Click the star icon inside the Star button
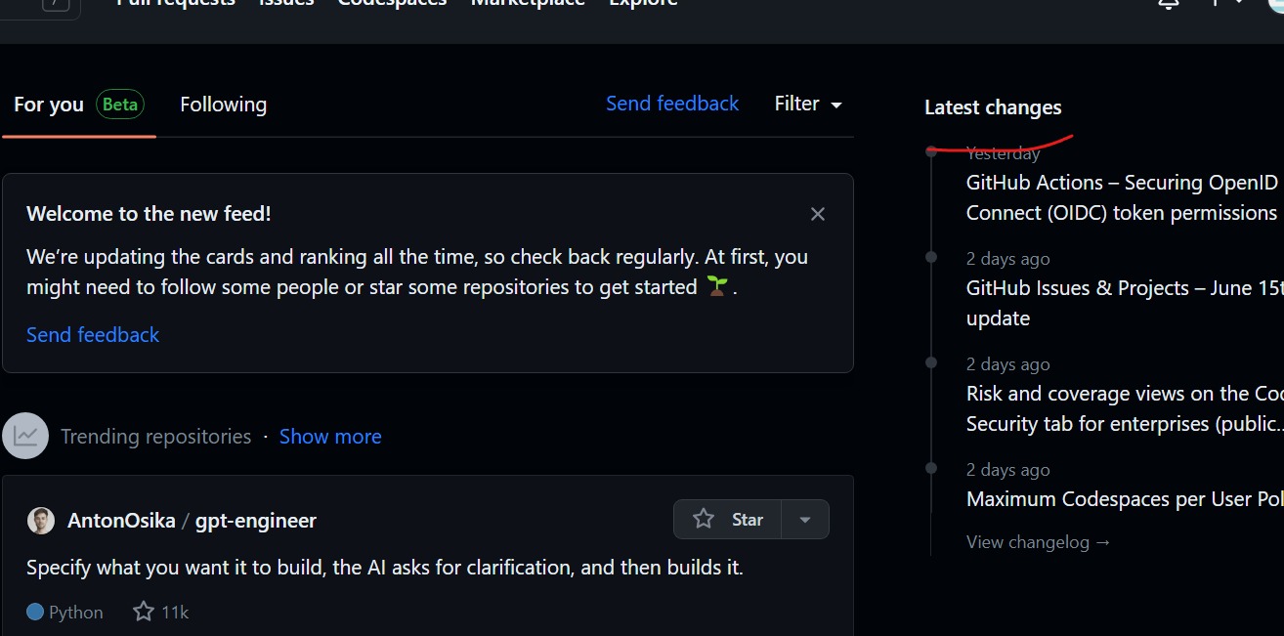 coord(704,519)
